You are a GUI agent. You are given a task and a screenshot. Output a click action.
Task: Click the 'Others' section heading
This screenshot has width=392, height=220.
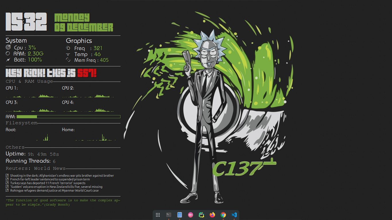(15, 147)
